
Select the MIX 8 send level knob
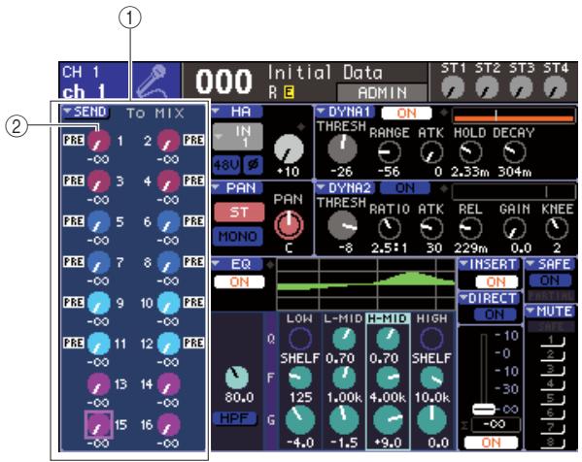[168, 262]
